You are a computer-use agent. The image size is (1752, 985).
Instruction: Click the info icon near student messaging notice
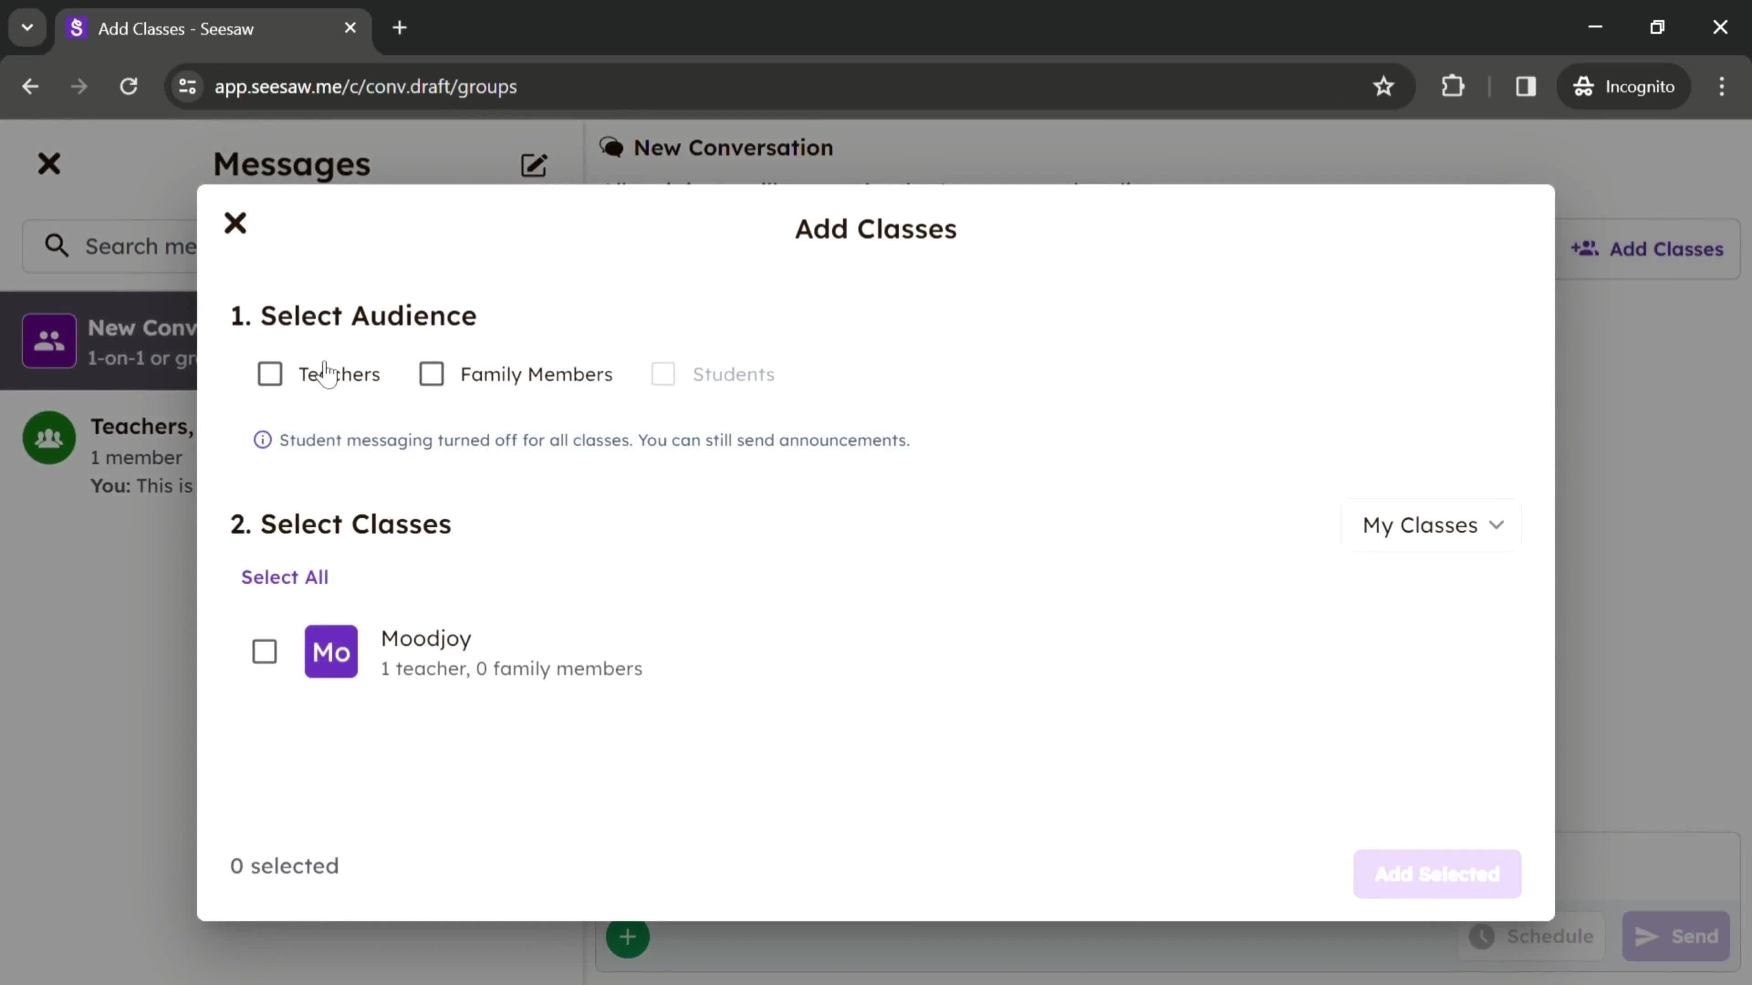coord(262,439)
